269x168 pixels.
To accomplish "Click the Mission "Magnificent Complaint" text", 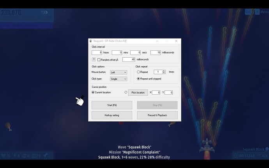I will point(134,152).
